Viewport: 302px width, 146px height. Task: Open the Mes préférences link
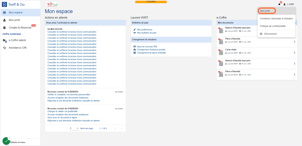(x=144, y=30)
